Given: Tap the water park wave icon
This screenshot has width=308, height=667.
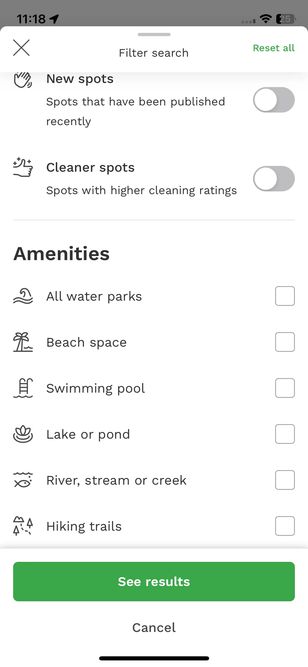Looking at the screenshot, I should point(23,296).
